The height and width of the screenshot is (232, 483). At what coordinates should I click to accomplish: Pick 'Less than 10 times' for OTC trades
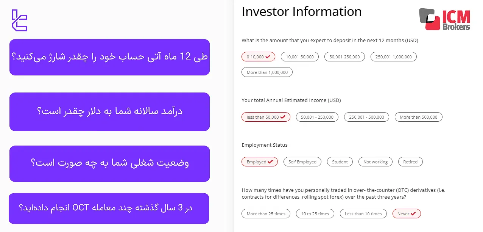(363, 213)
